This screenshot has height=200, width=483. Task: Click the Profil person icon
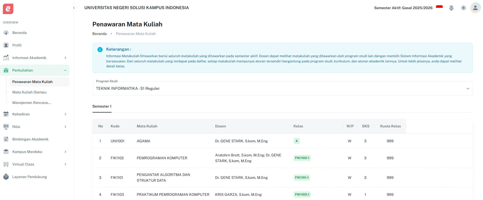pos(6,45)
